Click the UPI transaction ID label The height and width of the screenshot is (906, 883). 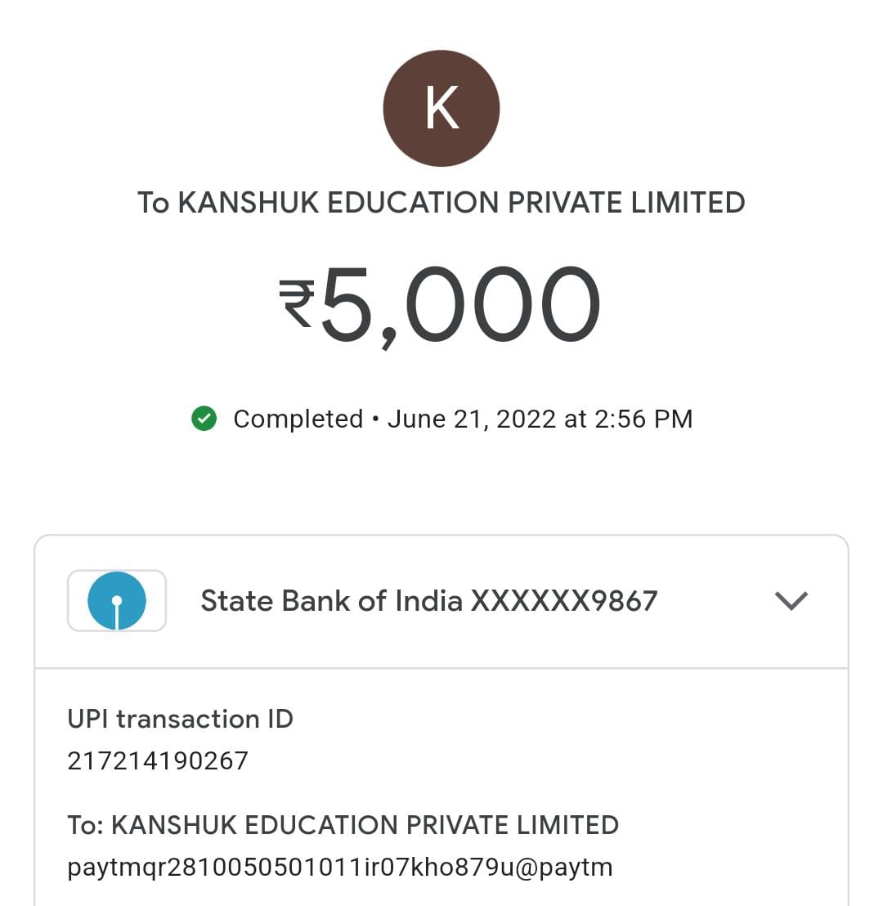point(180,720)
